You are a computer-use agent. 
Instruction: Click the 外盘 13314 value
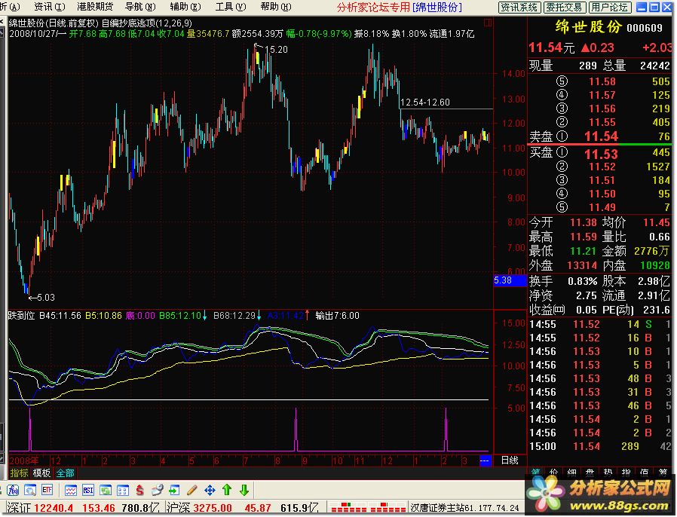582,266
